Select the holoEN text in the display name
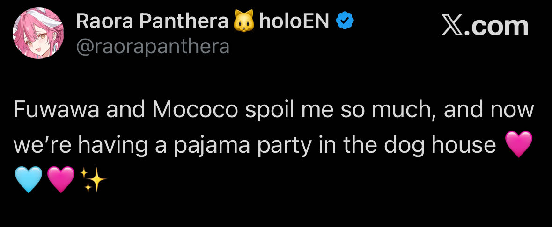This screenshot has height=227, width=552. [x=294, y=21]
